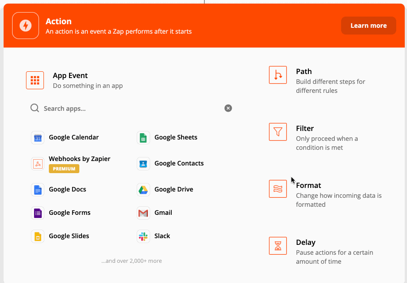Click 'An action is an event' subtitle
Screen dimensions: 407x283
pos(119,32)
